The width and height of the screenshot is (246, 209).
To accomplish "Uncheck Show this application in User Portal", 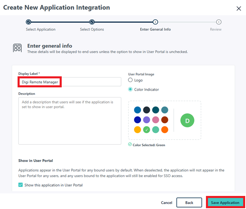I will 21,185.
